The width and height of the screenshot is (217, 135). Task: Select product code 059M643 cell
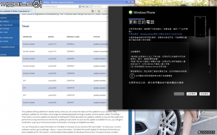tap(71, 51)
